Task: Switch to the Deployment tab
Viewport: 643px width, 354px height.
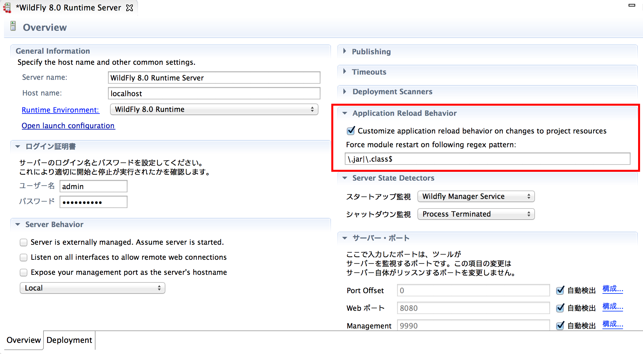Action: [x=69, y=340]
